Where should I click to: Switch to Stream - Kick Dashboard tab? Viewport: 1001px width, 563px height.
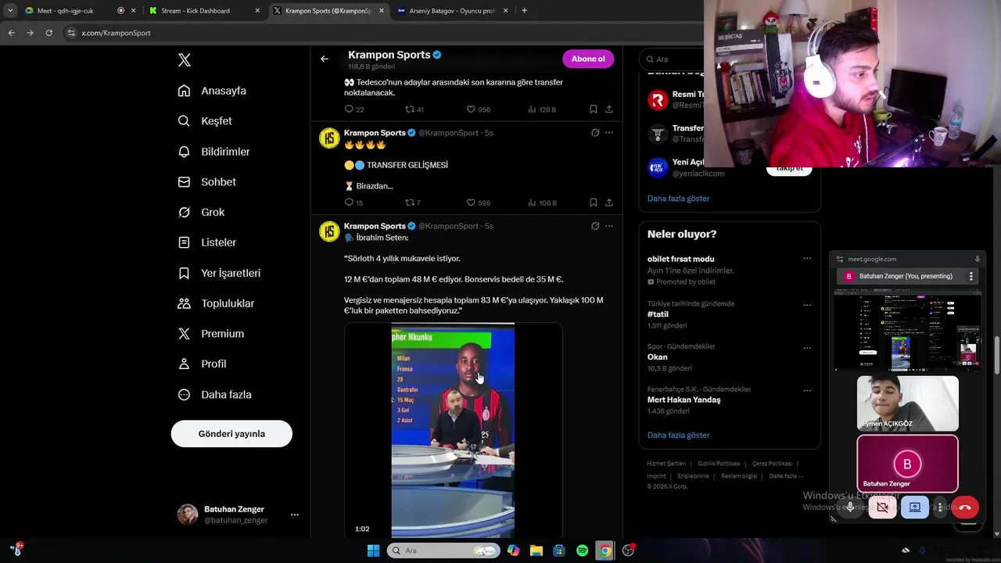pos(205,11)
